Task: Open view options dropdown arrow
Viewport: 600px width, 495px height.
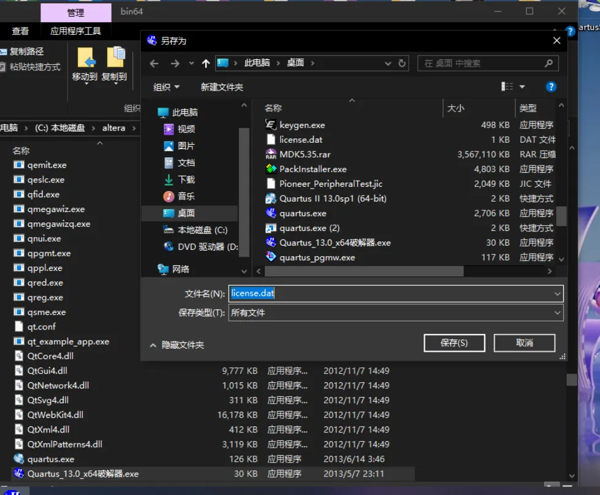Action: click(x=522, y=87)
